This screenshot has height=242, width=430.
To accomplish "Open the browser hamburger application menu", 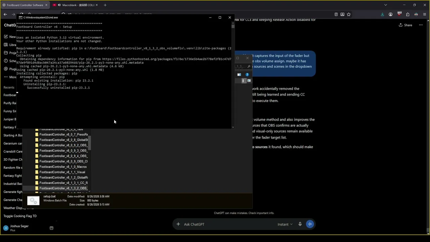I will pyautogui.click(x=424, y=14).
